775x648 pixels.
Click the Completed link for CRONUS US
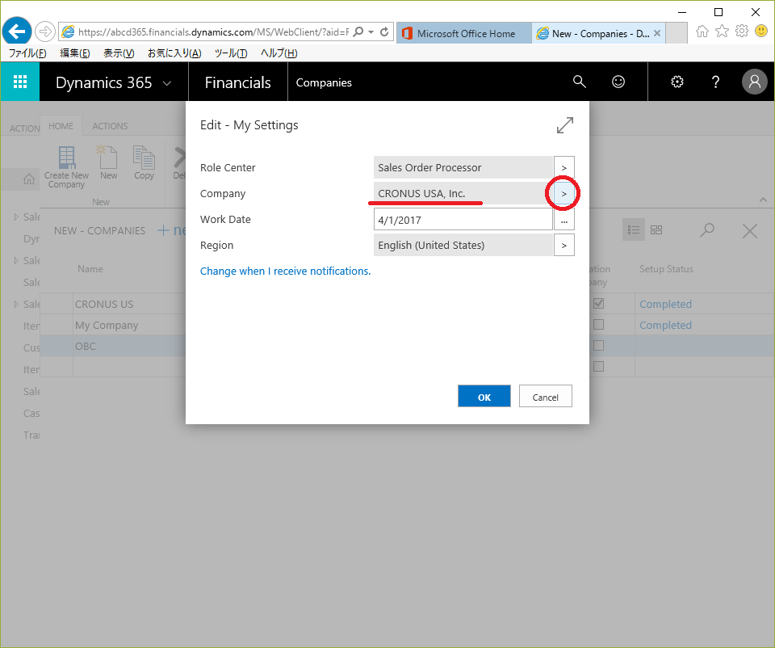[x=665, y=305]
